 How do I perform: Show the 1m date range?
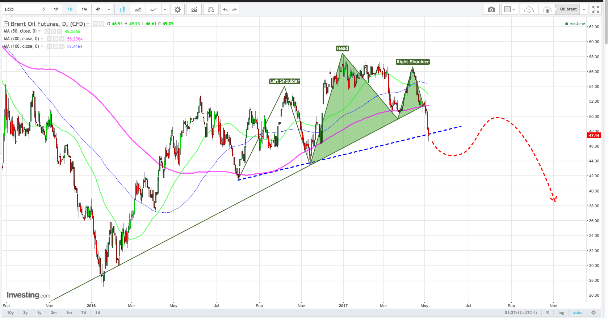point(69,313)
